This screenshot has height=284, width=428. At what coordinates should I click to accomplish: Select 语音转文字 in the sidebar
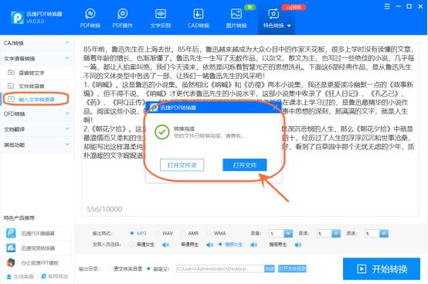coord(37,73)
